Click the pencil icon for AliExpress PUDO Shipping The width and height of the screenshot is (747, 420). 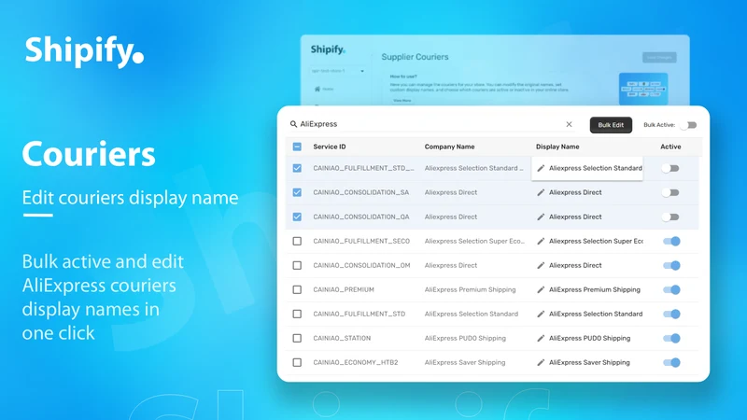tap(541, 338)
